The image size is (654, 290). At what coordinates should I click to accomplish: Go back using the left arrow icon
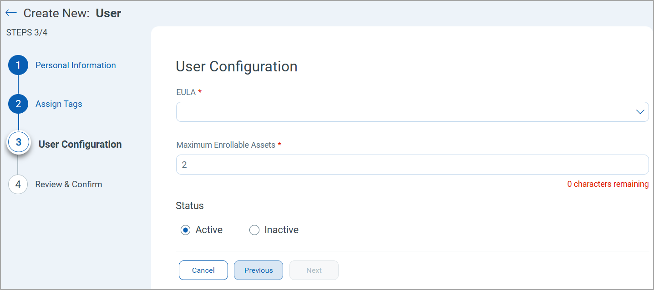[11, 13]
